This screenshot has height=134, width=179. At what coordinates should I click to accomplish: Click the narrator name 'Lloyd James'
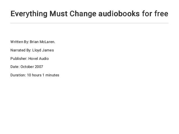pyautogui.click(x=43, y=50)
